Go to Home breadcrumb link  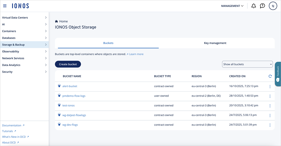coord(63,21)
